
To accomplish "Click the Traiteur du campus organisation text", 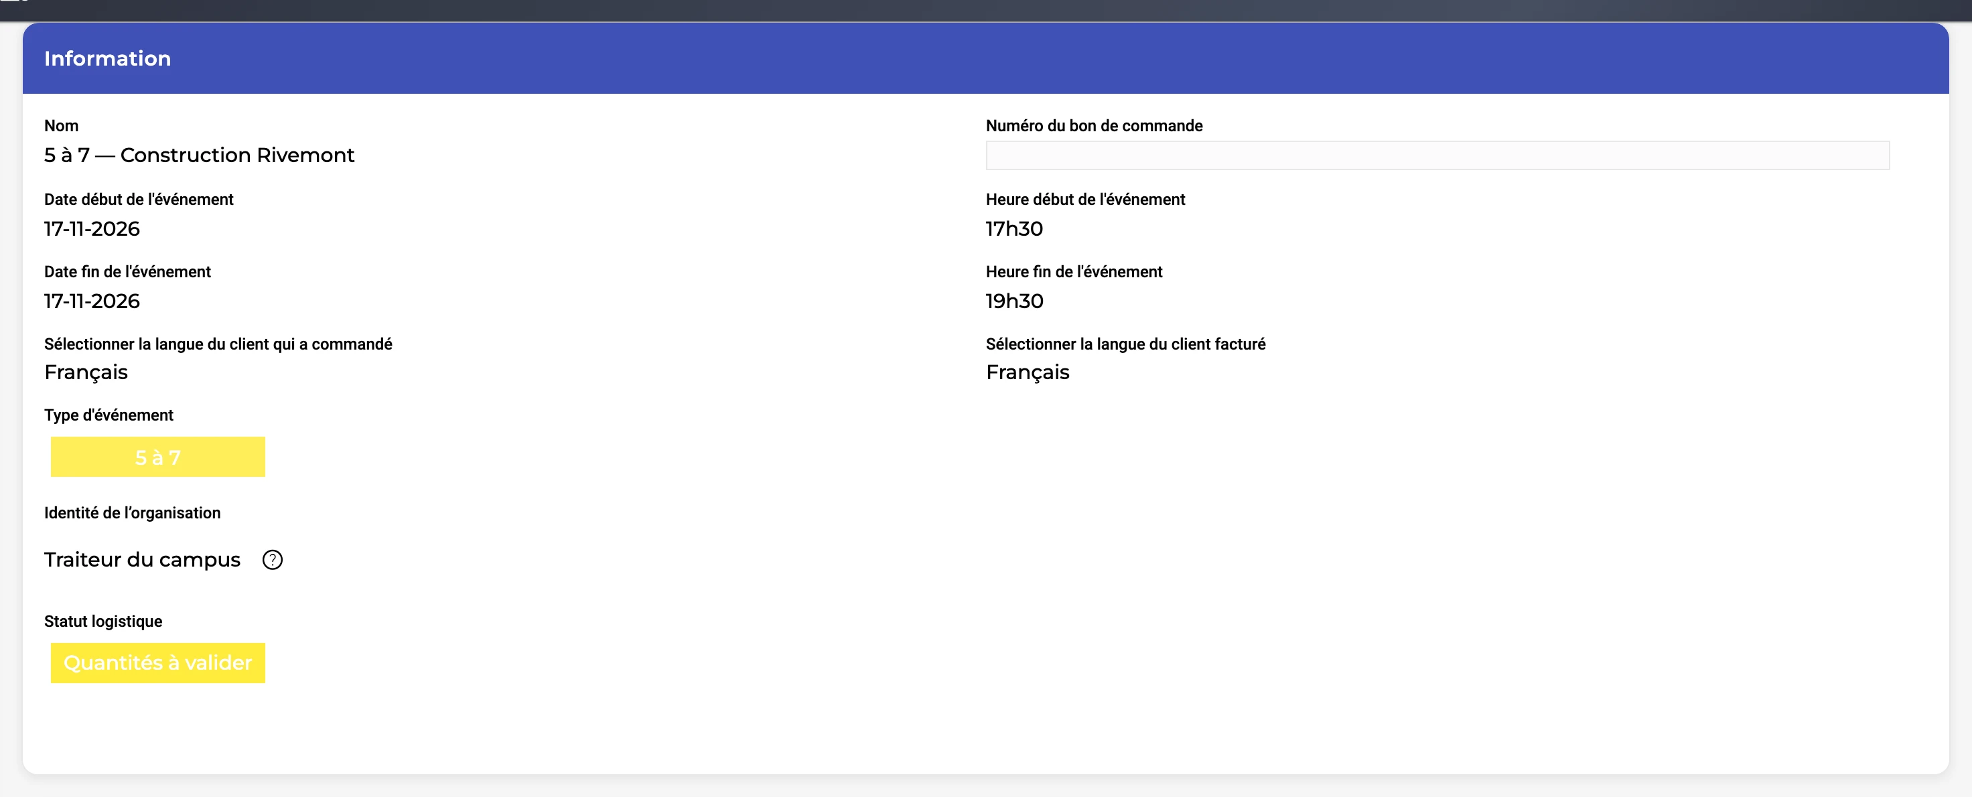I will click(143, 560).
